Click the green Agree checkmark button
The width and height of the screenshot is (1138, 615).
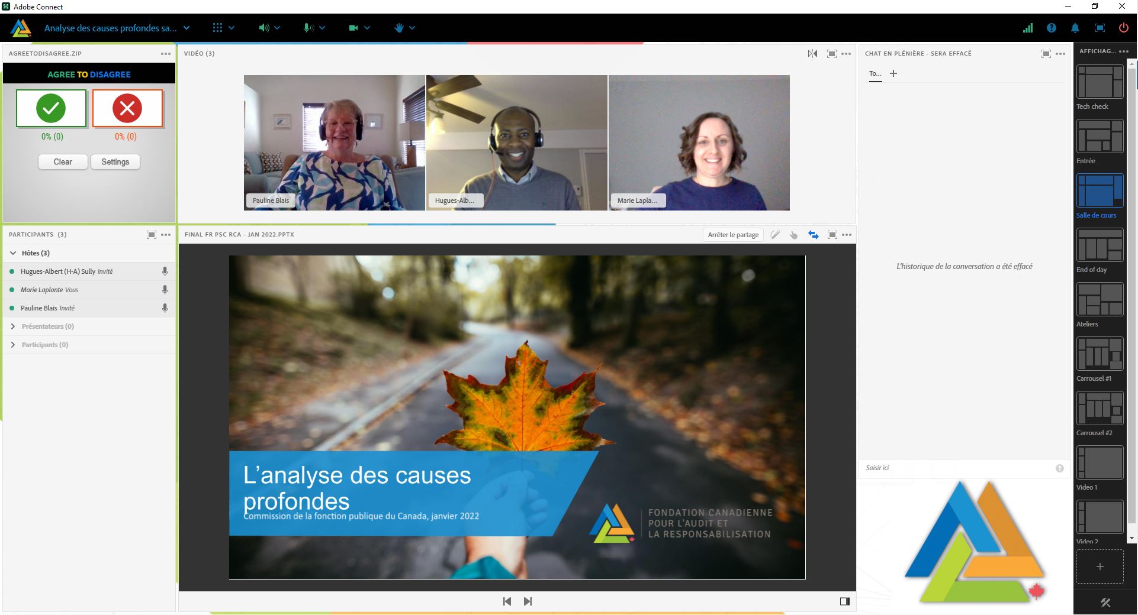[51, 108]
